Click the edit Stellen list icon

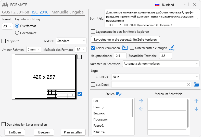(119, 94)
